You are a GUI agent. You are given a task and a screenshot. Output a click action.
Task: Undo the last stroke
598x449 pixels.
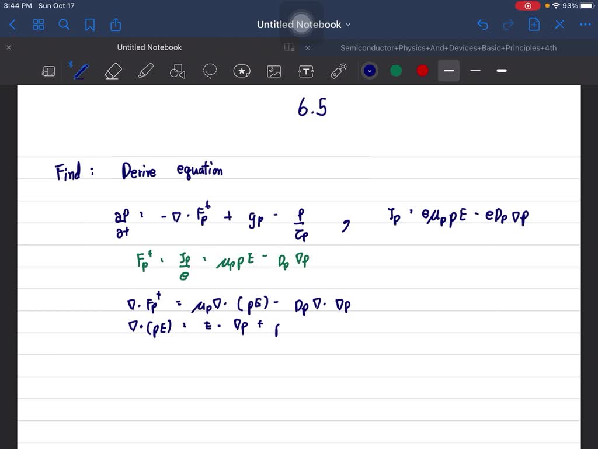click(x=482, y=25)
